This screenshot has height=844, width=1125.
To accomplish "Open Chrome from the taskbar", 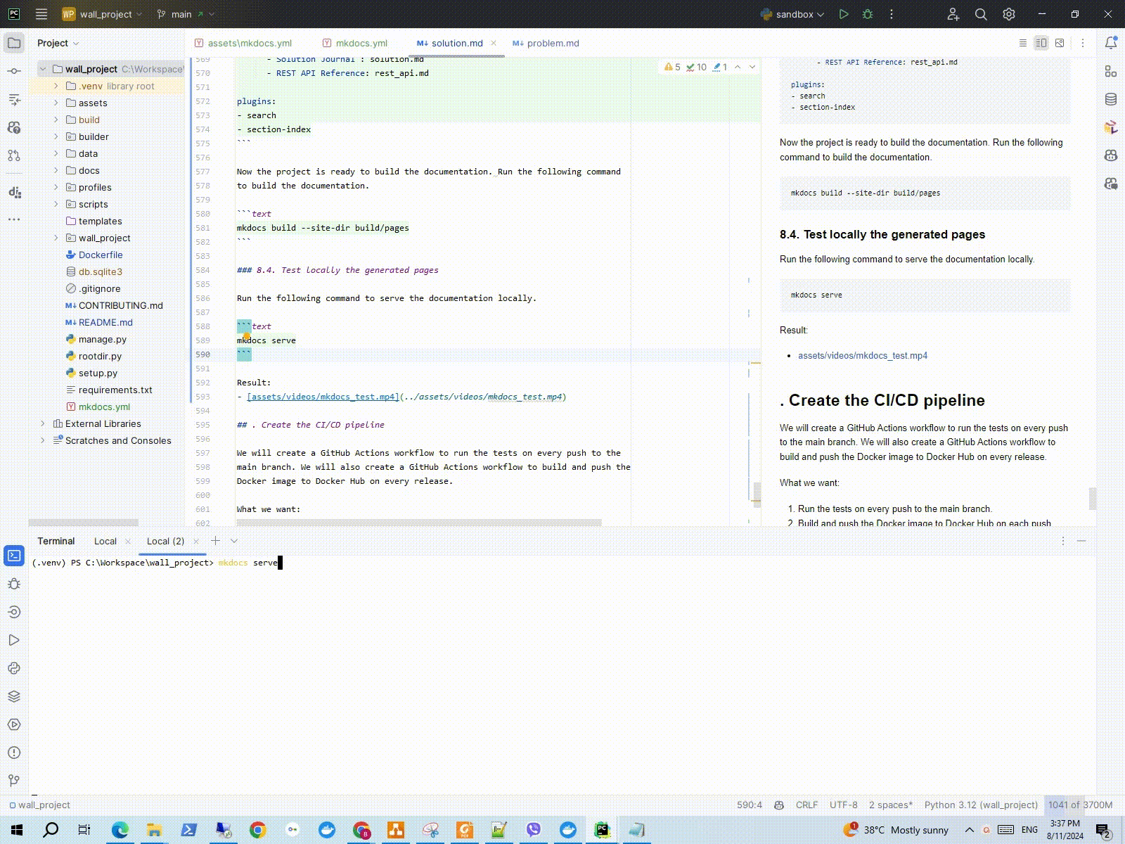I will pos(257,830).
